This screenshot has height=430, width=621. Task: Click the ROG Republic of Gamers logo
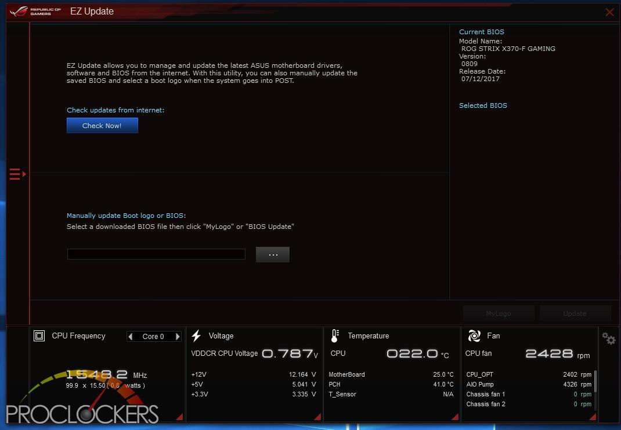[35, 12]
